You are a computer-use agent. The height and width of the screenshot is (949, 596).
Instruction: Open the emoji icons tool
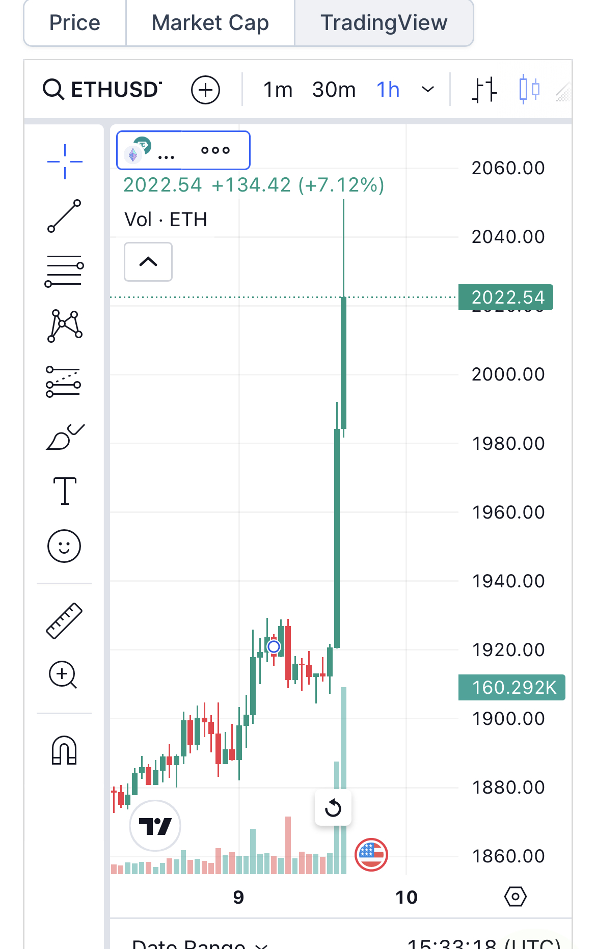[x=64, y=546]
